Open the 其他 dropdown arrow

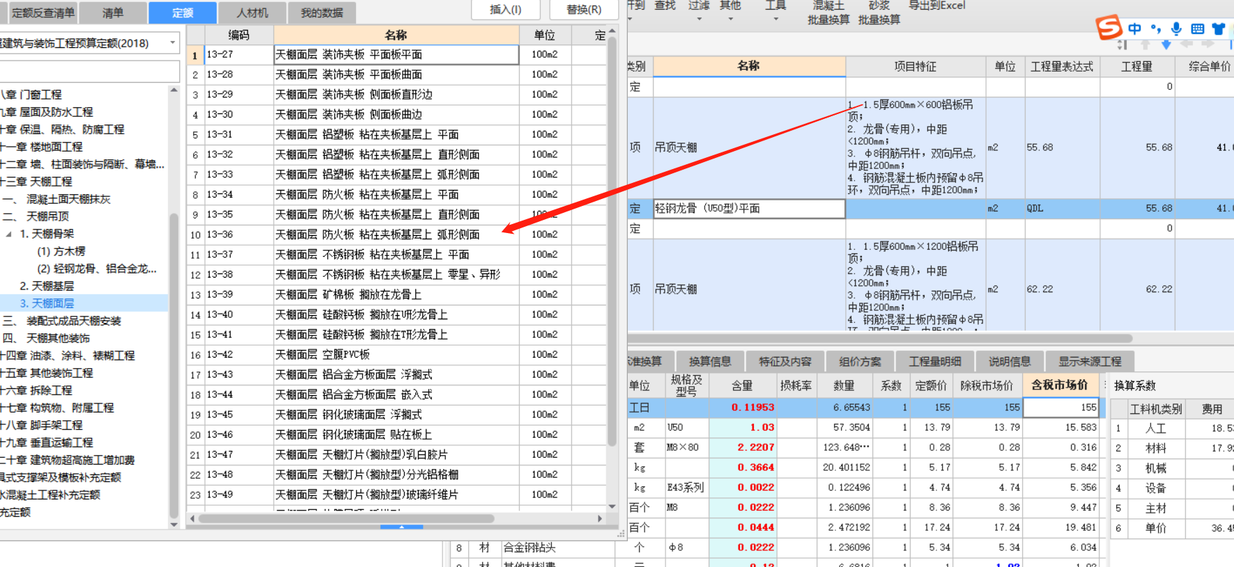click(x=730, y=19)
